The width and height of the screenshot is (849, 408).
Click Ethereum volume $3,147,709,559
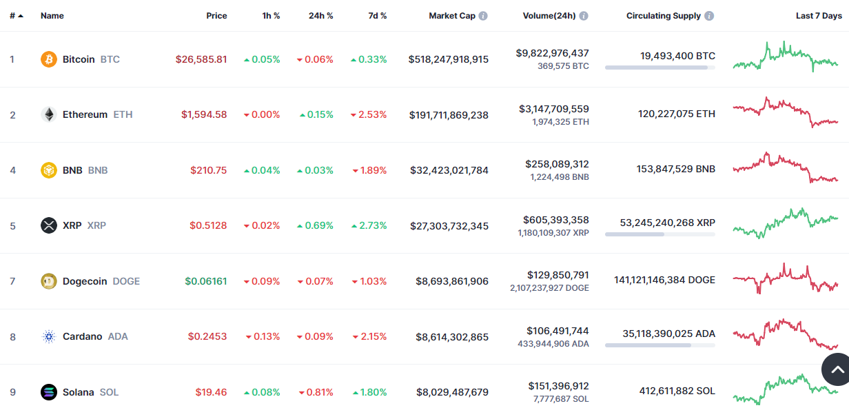(555, 109)
